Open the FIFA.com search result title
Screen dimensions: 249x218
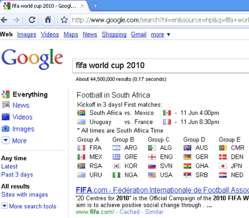click(x=162, y=190)
